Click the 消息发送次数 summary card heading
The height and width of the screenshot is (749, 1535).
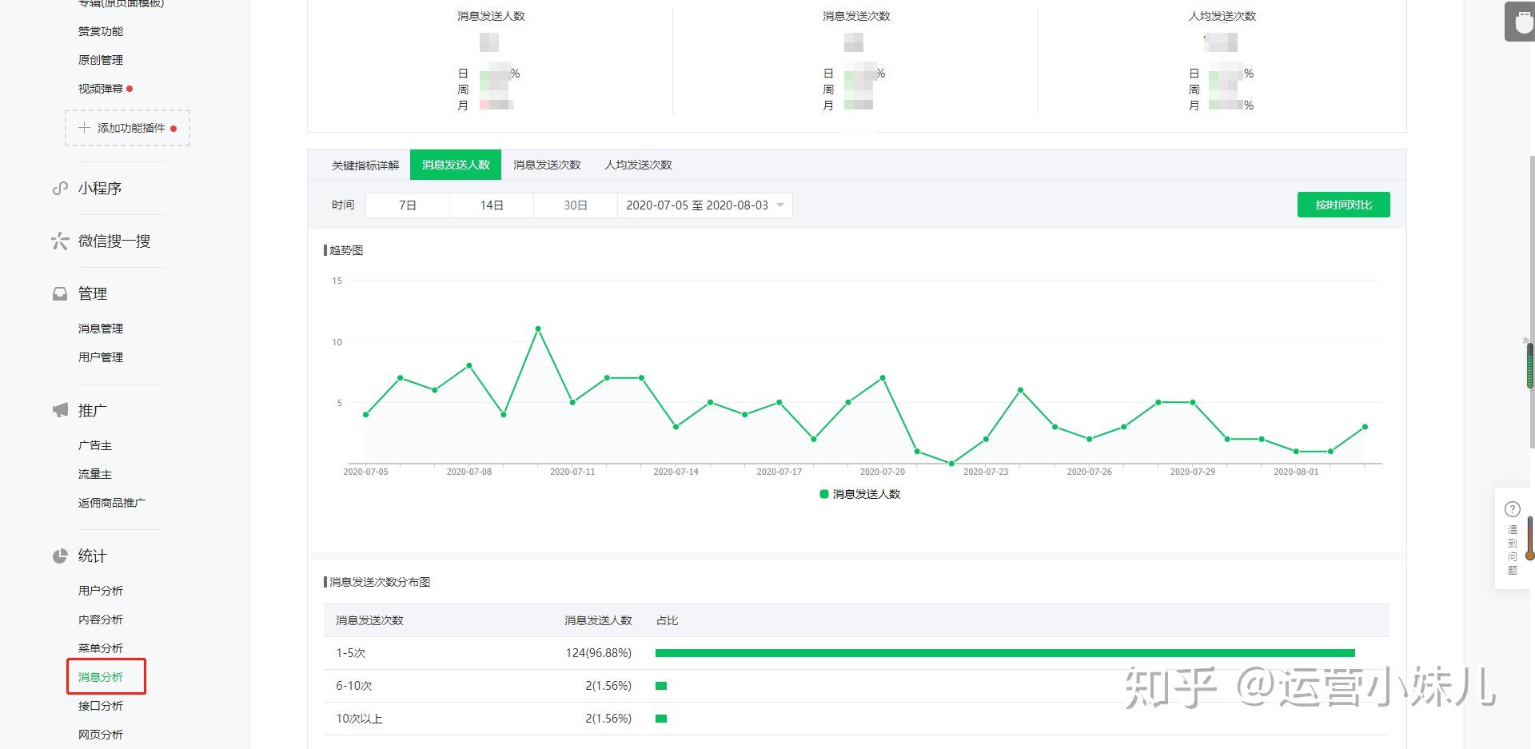click(856, 16)
